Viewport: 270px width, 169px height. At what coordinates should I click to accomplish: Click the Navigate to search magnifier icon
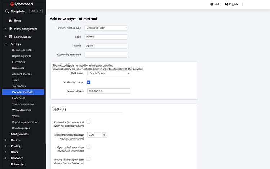[x=7, y=11]
